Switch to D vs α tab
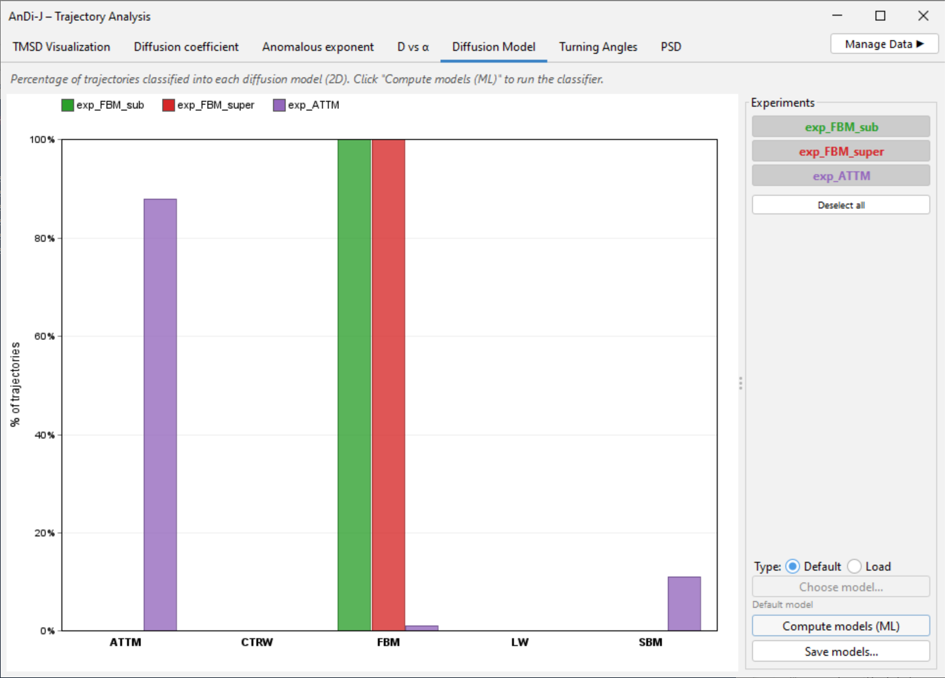Image resolution: width=945 pixels, height=678 pixels. [413, 47]
